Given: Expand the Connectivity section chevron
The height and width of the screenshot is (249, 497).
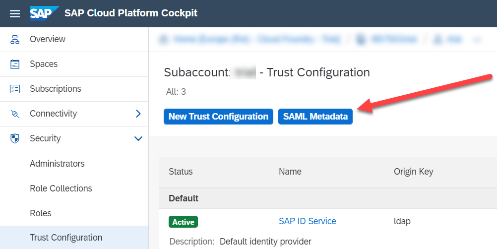Looking at the screenshot, I should coord(138,114).
